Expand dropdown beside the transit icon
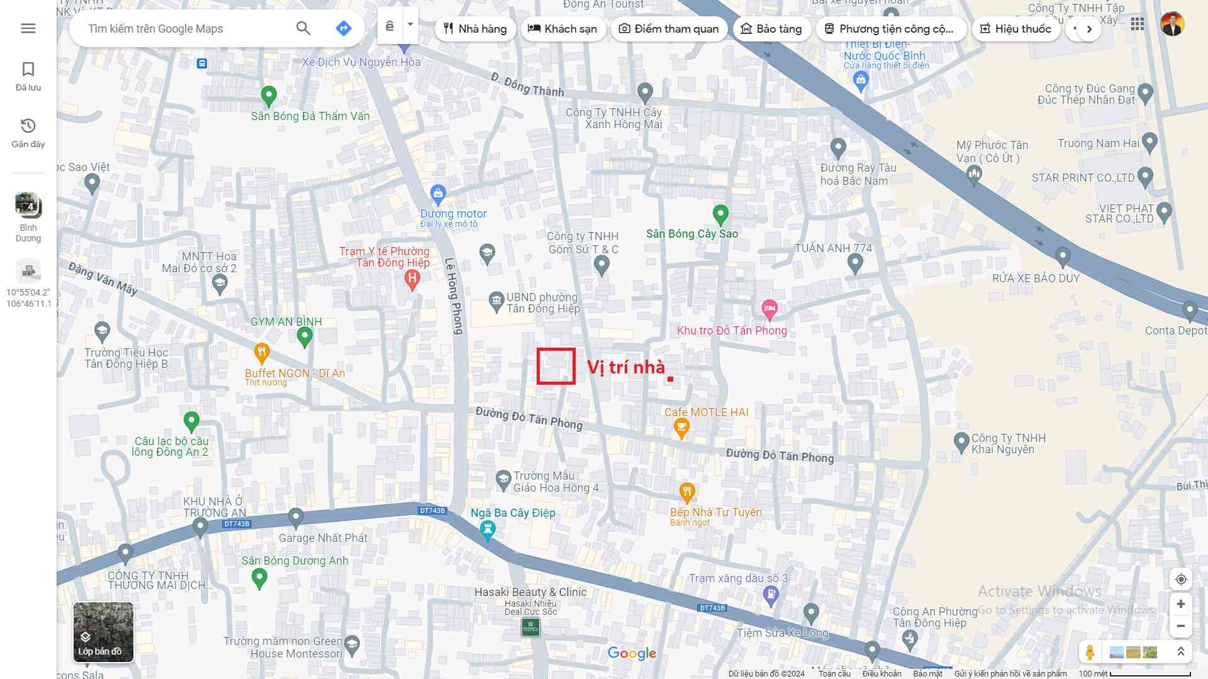Image resolution: width=1208 pixels, height=679 pixels. coord(410,25)
